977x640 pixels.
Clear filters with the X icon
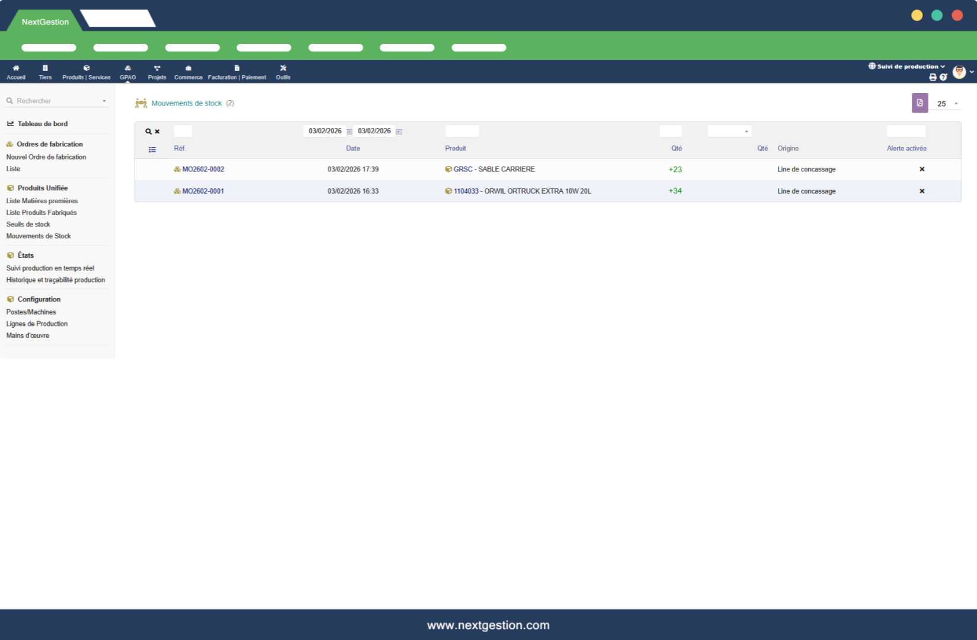tap(157, 132)
